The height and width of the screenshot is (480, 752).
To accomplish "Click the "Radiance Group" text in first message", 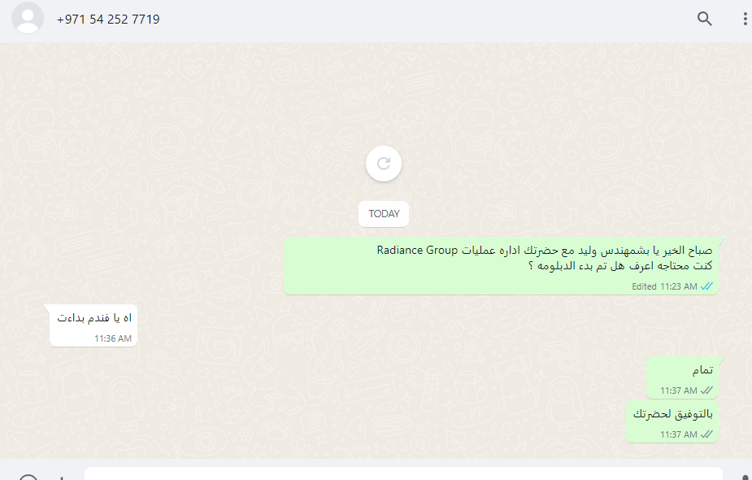I will (417, 250).
